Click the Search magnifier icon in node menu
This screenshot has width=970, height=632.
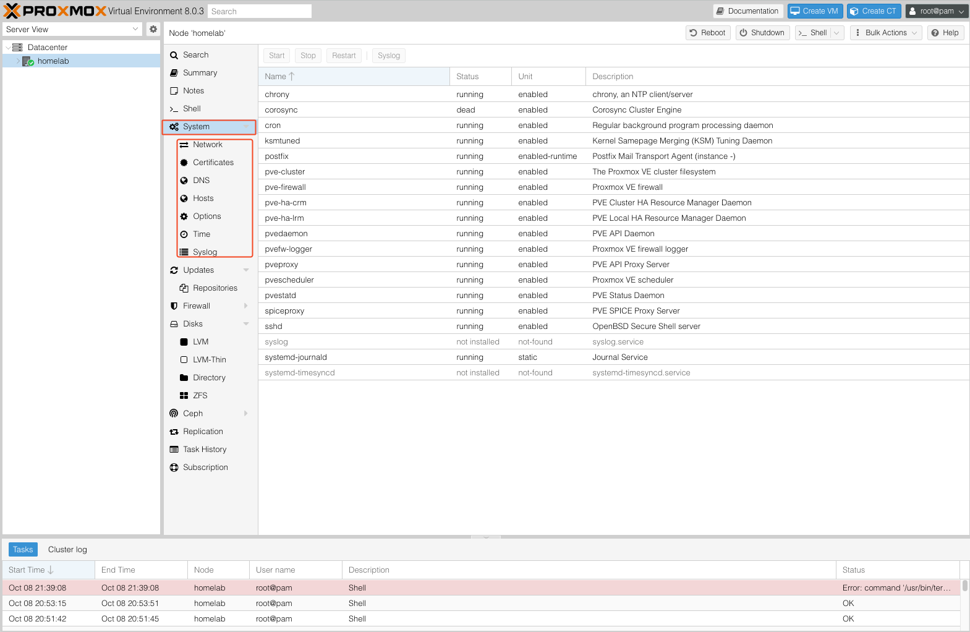coord(174,55)
